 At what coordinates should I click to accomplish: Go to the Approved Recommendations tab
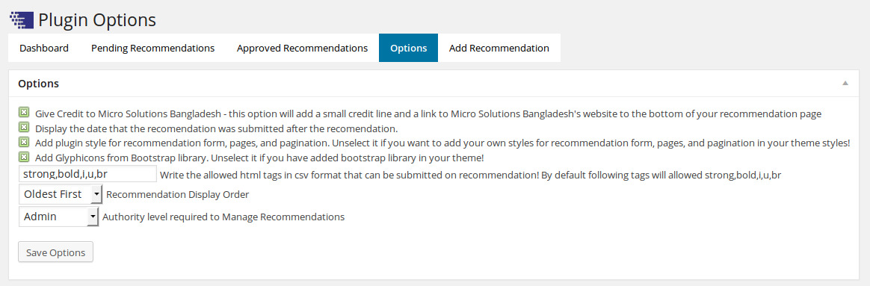point(302,48)
